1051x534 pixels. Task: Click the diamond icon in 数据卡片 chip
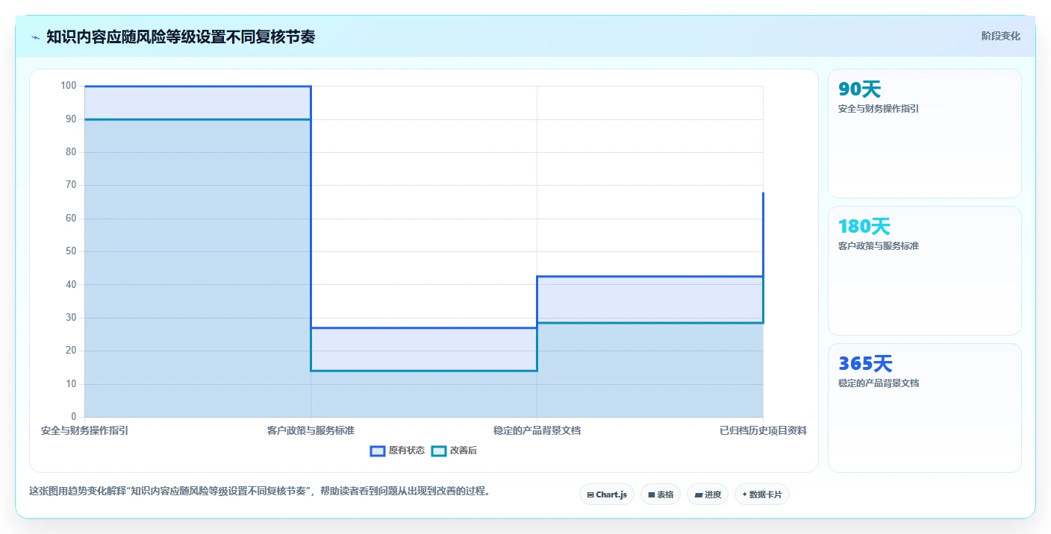pyautogui.click(x=744, y=494)
